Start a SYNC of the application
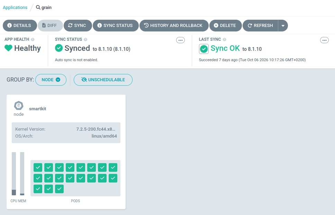335x215 pixels. (x=78, y=26)
